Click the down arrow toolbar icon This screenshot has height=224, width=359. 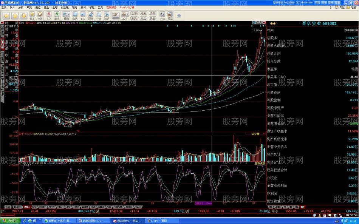tap(23, 16)
